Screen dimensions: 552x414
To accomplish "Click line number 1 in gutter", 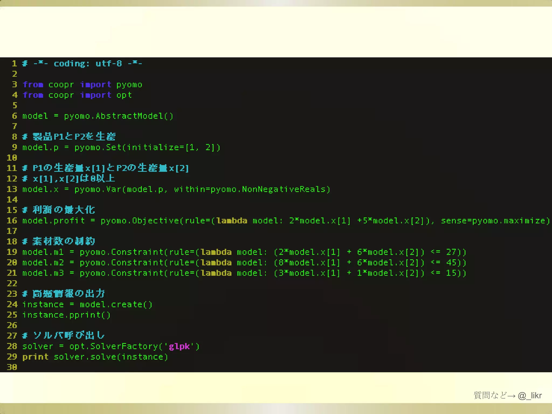I will click(x=14, y=64).
